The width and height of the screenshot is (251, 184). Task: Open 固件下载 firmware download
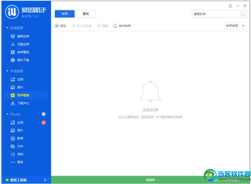20,60
